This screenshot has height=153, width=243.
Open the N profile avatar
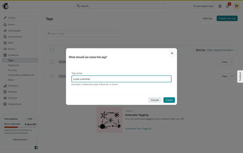(x=236, y=6)
